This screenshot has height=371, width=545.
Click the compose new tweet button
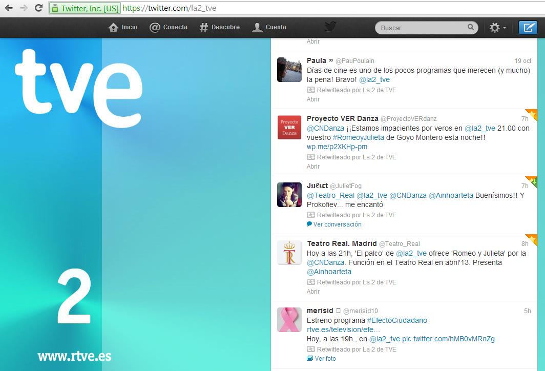pyautogui.click(x=527, y=28)
